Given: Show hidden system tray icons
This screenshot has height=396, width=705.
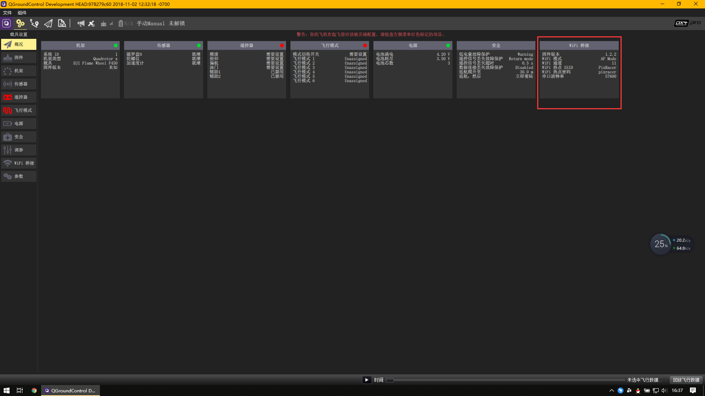Looking at the screenshot, I should [x=611, y=390].
